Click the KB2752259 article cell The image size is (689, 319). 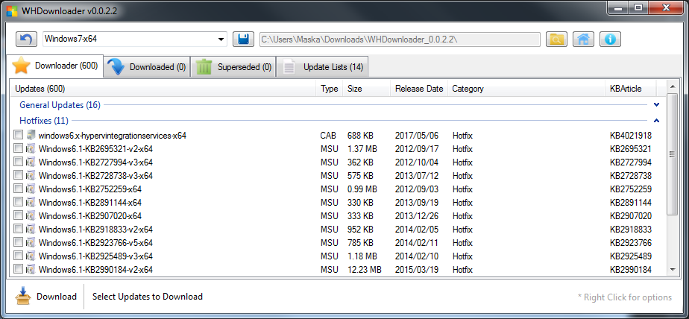pyautogui.click(x=631, y=189)
